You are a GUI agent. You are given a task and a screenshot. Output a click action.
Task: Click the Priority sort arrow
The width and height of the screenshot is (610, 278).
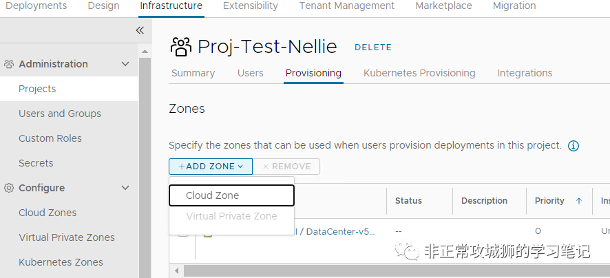coord(579,201)
